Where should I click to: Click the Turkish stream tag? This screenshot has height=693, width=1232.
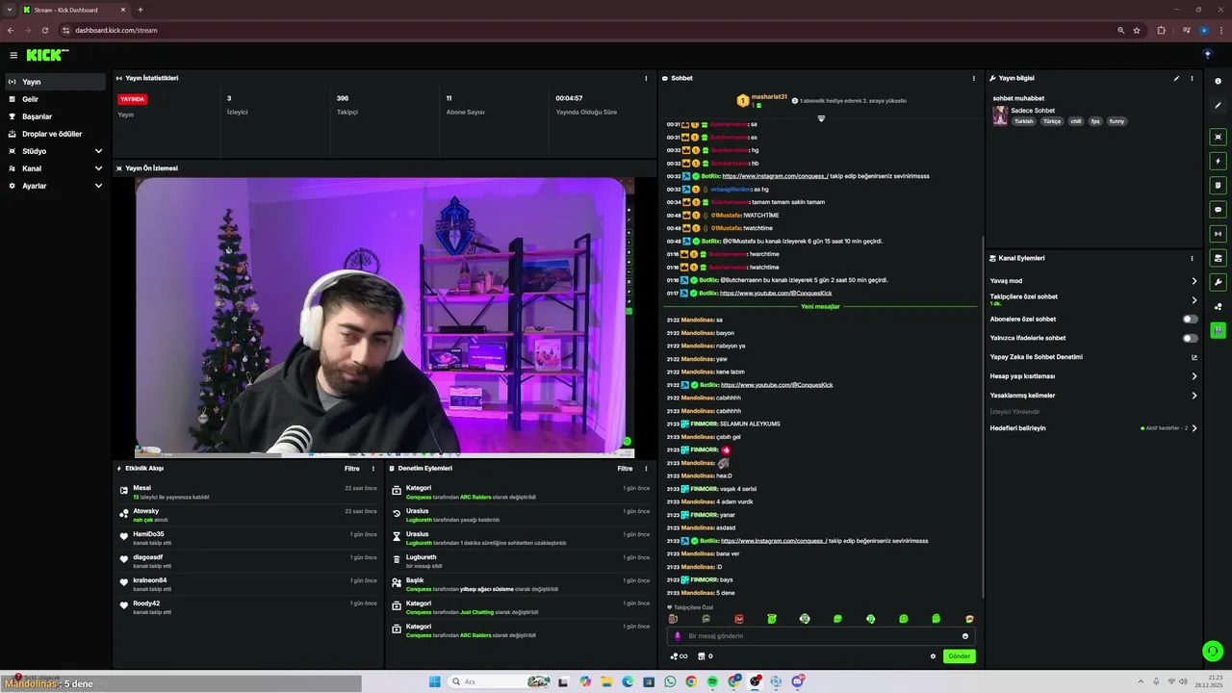(x=1023, y=121)
